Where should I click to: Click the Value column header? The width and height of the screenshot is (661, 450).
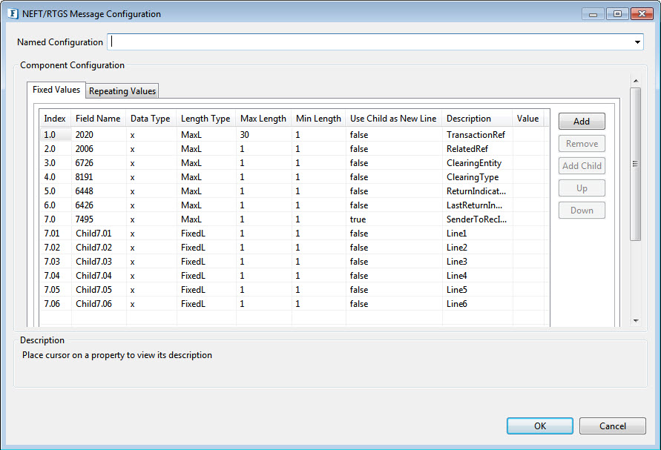pos(527,119)
